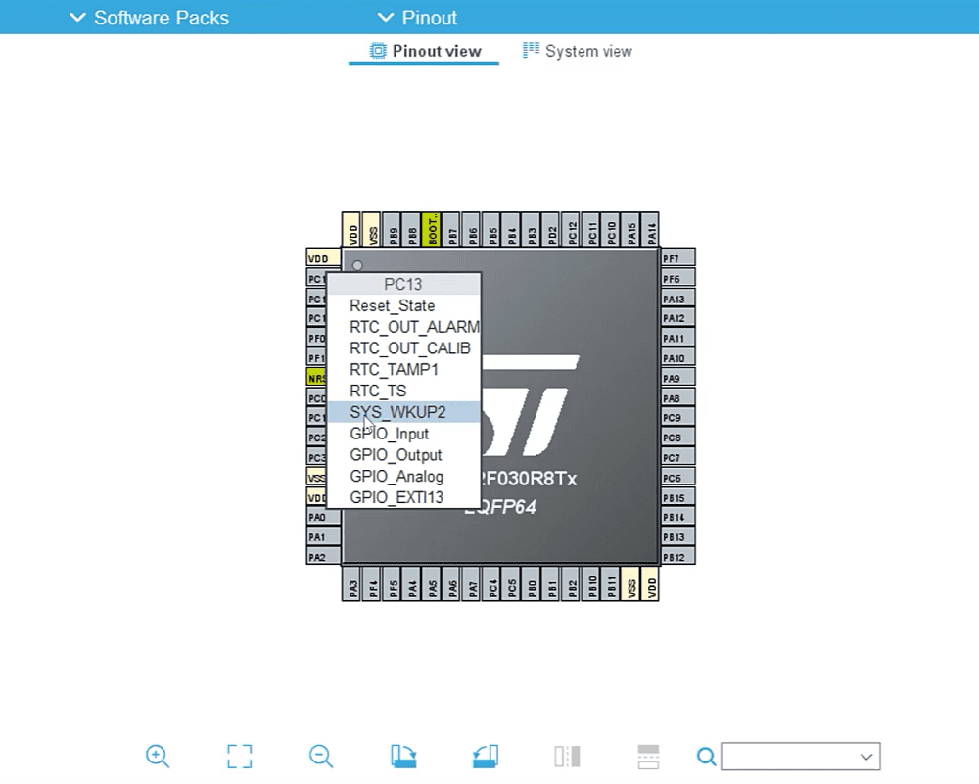Pick RTC_TS from the pin menu
This screenshot has height=784, width=979.
[404, 391]
